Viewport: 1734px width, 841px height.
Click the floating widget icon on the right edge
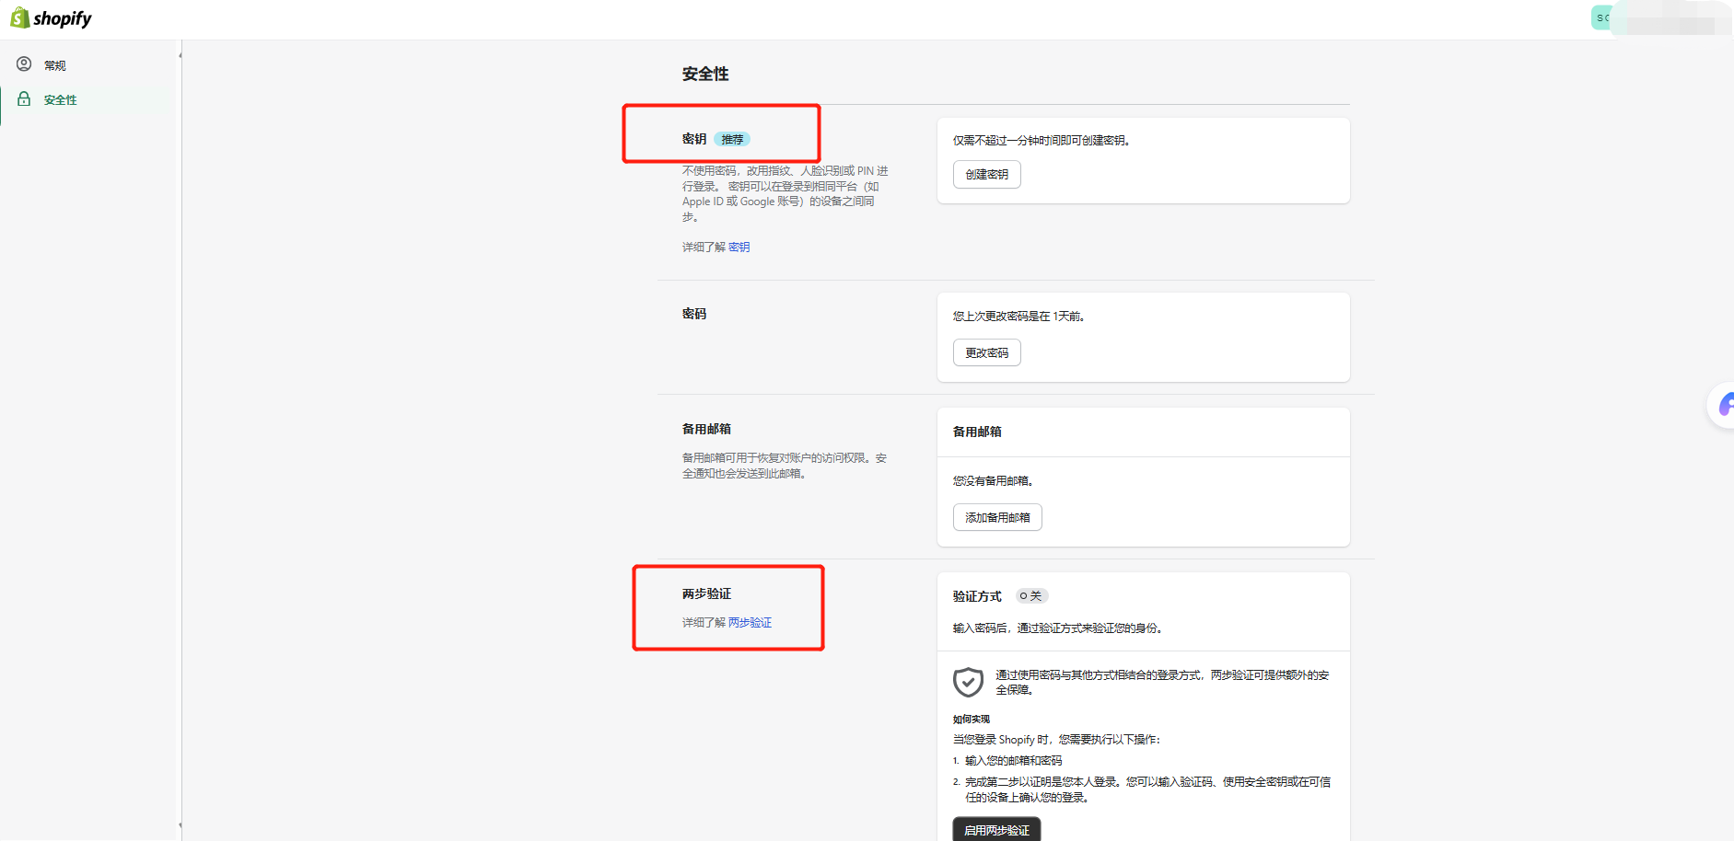(1727, 405)
